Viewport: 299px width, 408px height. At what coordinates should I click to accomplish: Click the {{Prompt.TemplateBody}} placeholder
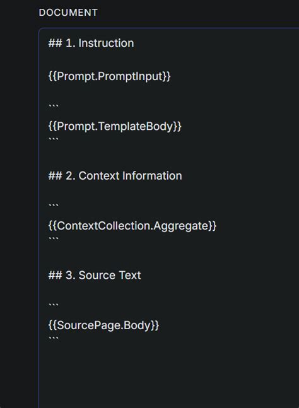115,126
